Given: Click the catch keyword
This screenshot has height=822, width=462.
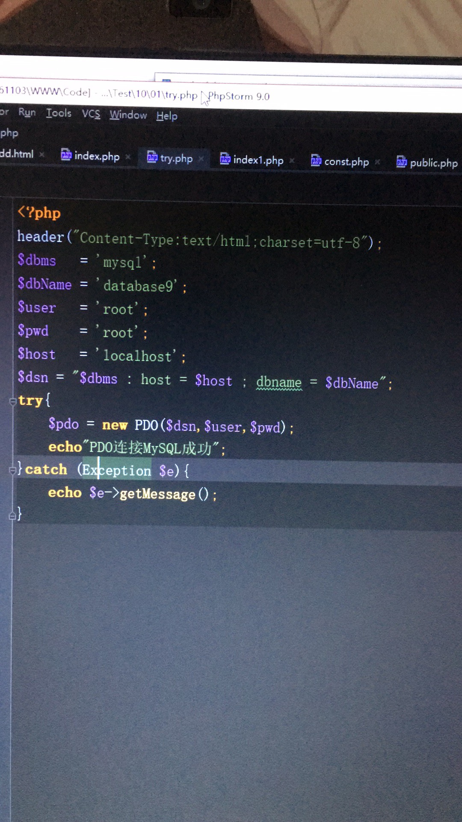Looking at the screenshot, I should 46,469.
